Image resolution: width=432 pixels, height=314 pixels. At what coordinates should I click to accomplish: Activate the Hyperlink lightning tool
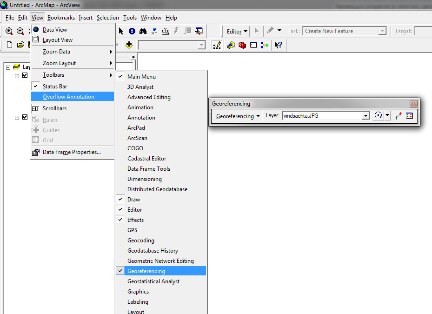[176, 31]
